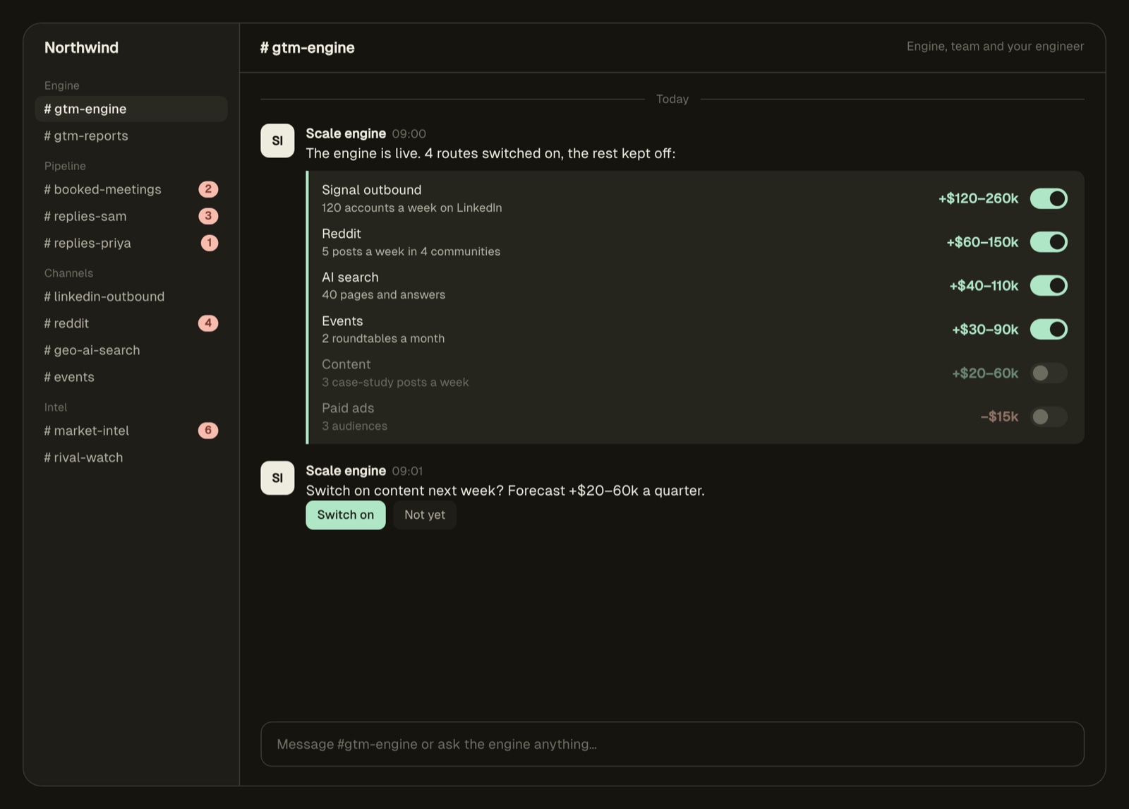Turn off the Signal outbound toggle
Image resolution: width=1129 pixels, height=809 pixels.
click(x=1049, y=198)
